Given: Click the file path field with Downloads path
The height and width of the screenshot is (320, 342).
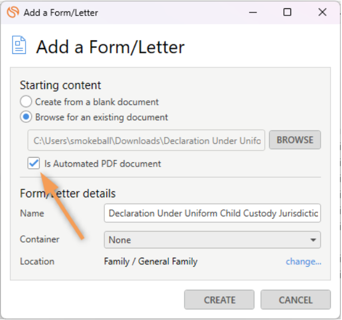Looking at the screenshot, I should (x=146, y=140).
